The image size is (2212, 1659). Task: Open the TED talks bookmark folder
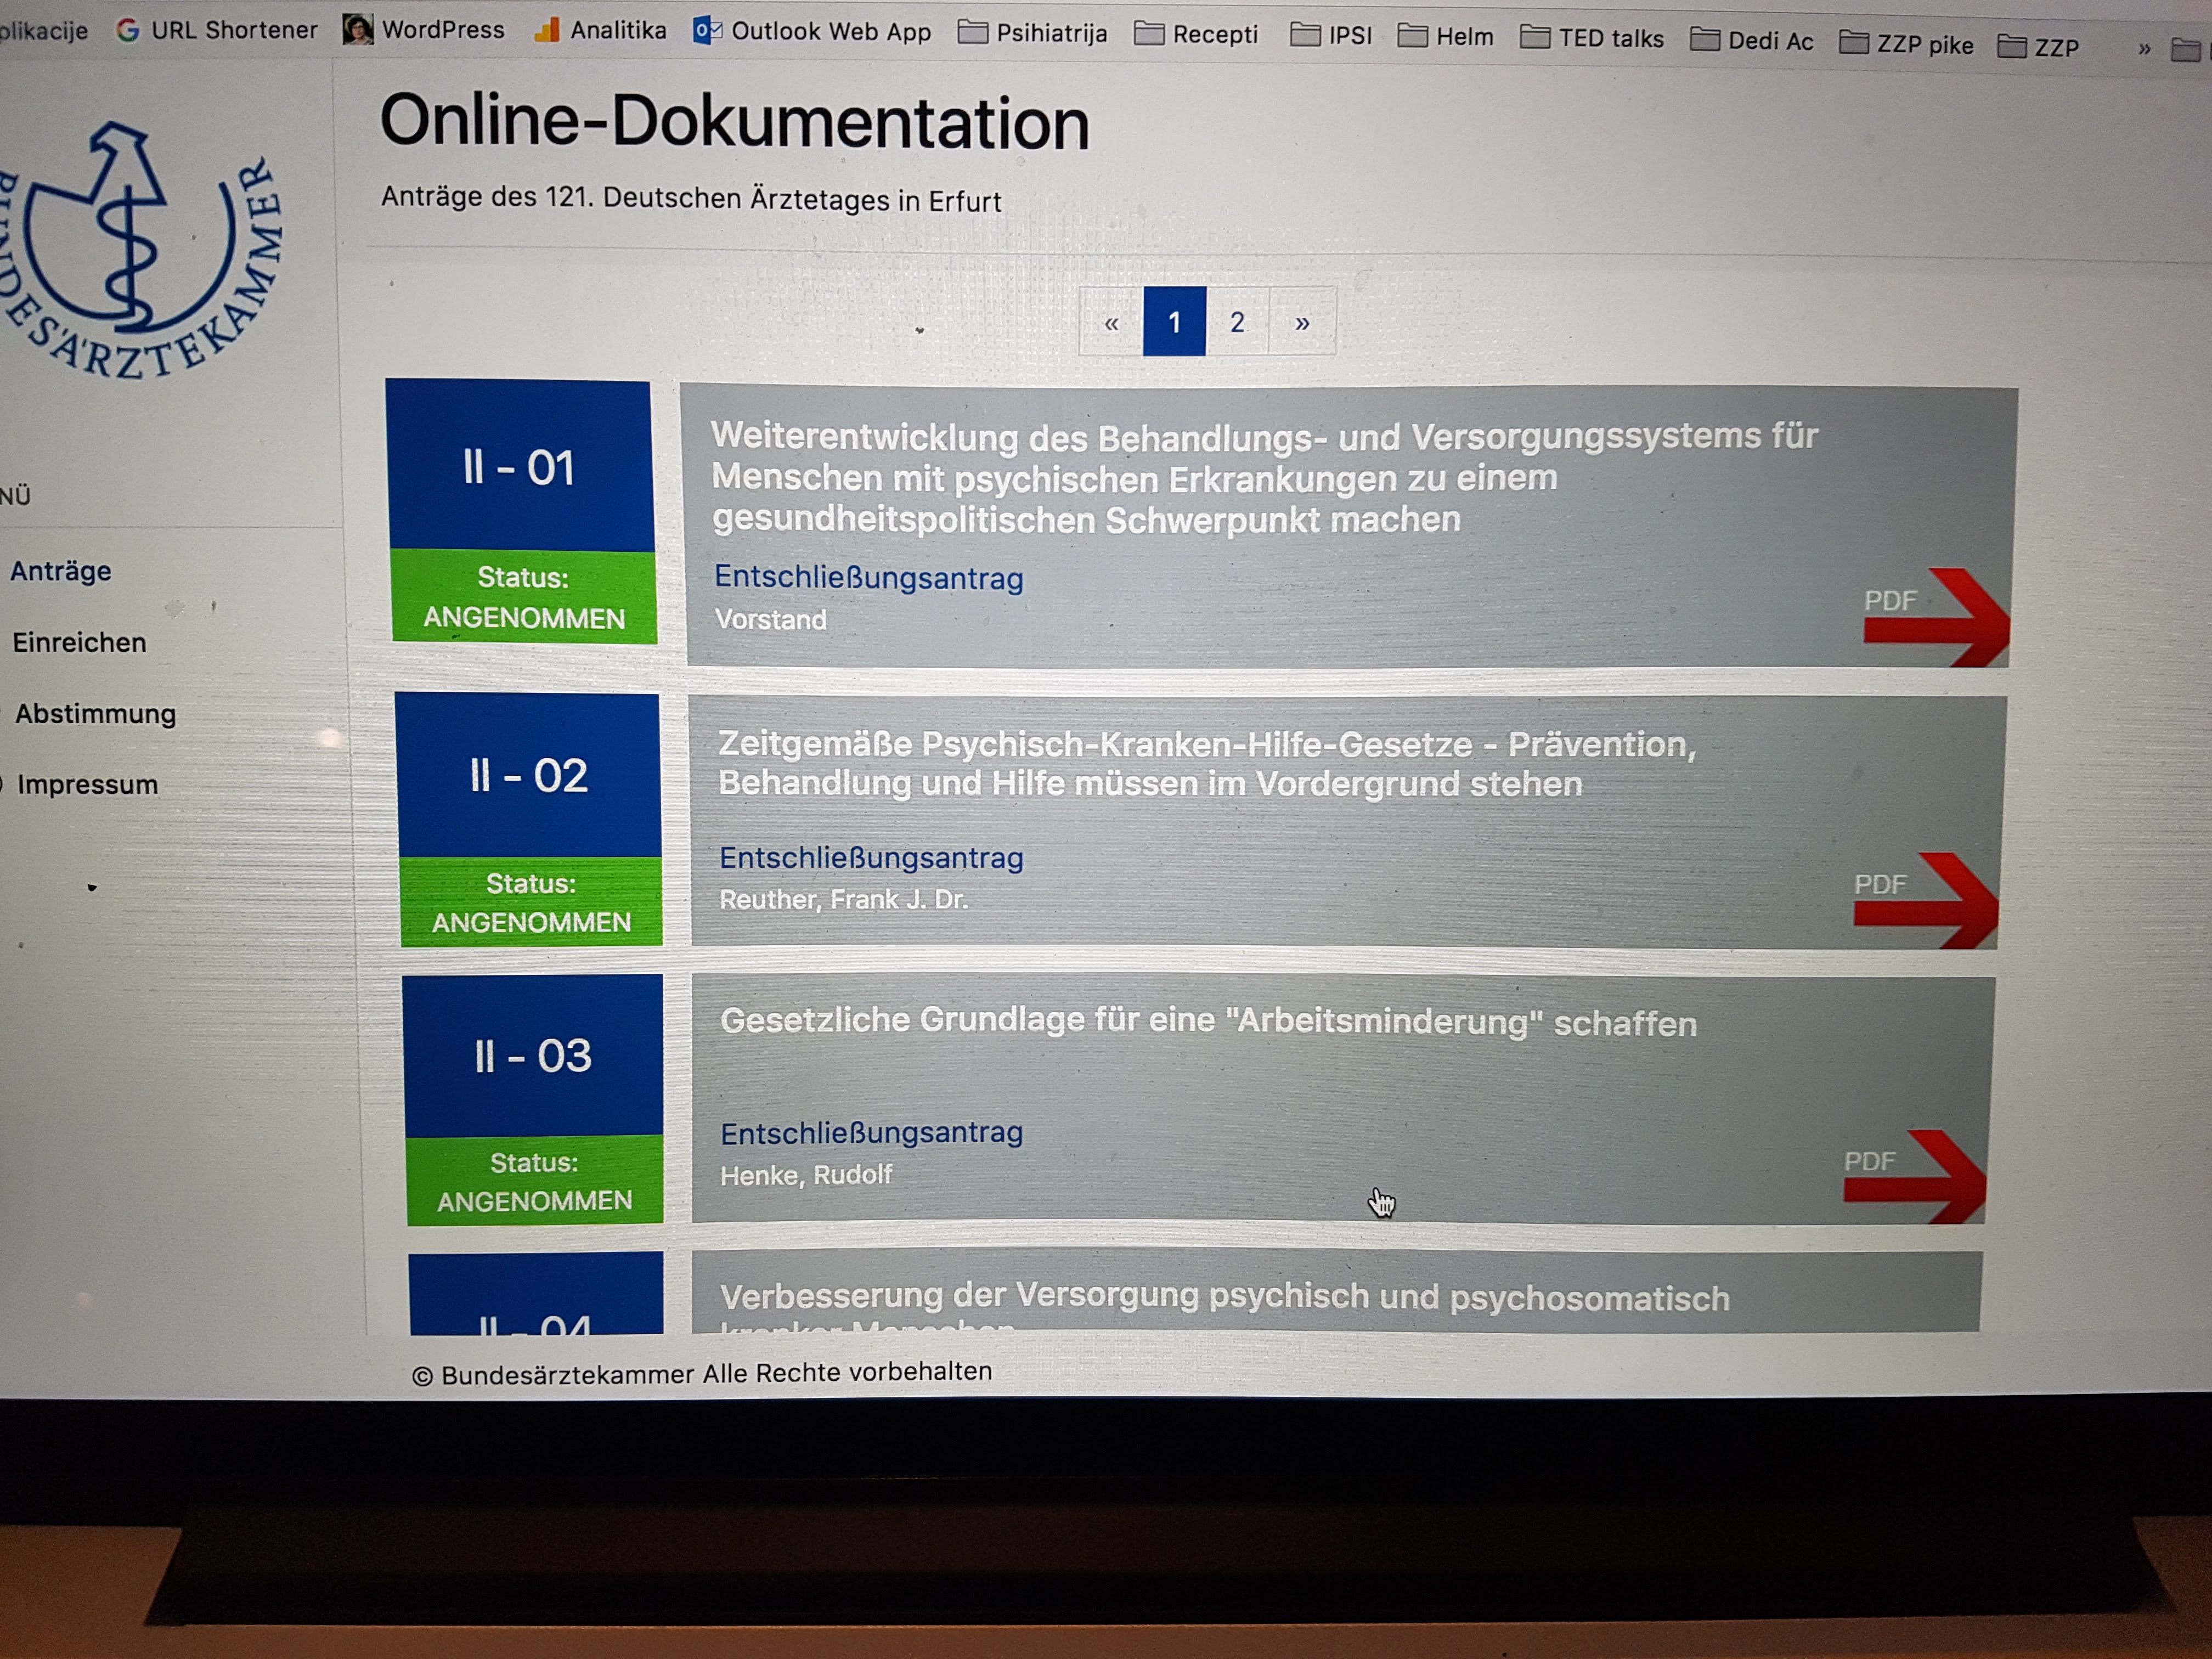coord(1592,38)
